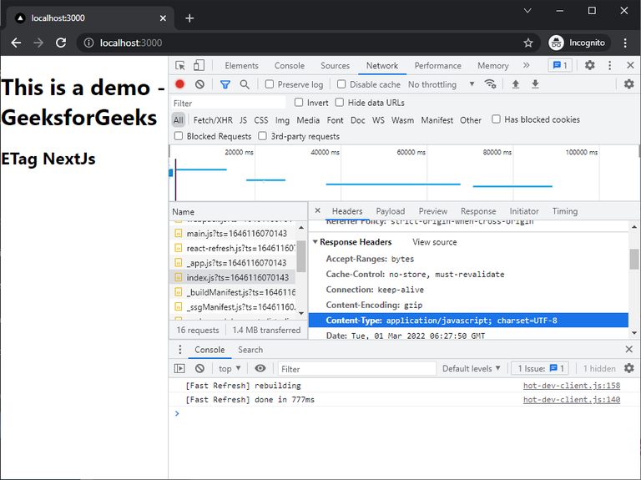Click the import HAR file upload icon
This screenshot has width=641, height=480.
pos(515,84)
